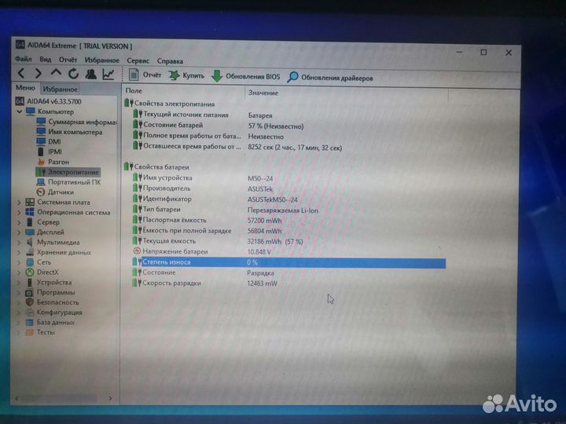The image size is (566, 424).
Task: Select Суммарная информация tree item
Action: tap(76, 122)
